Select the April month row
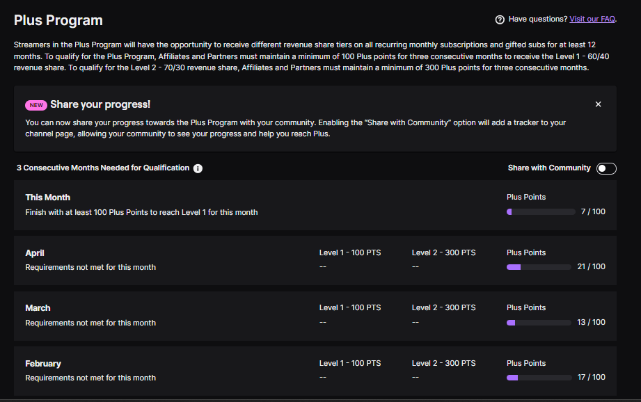 click(315, 260)
